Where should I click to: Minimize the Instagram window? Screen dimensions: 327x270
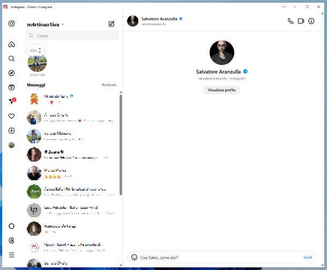pos(295,7)
